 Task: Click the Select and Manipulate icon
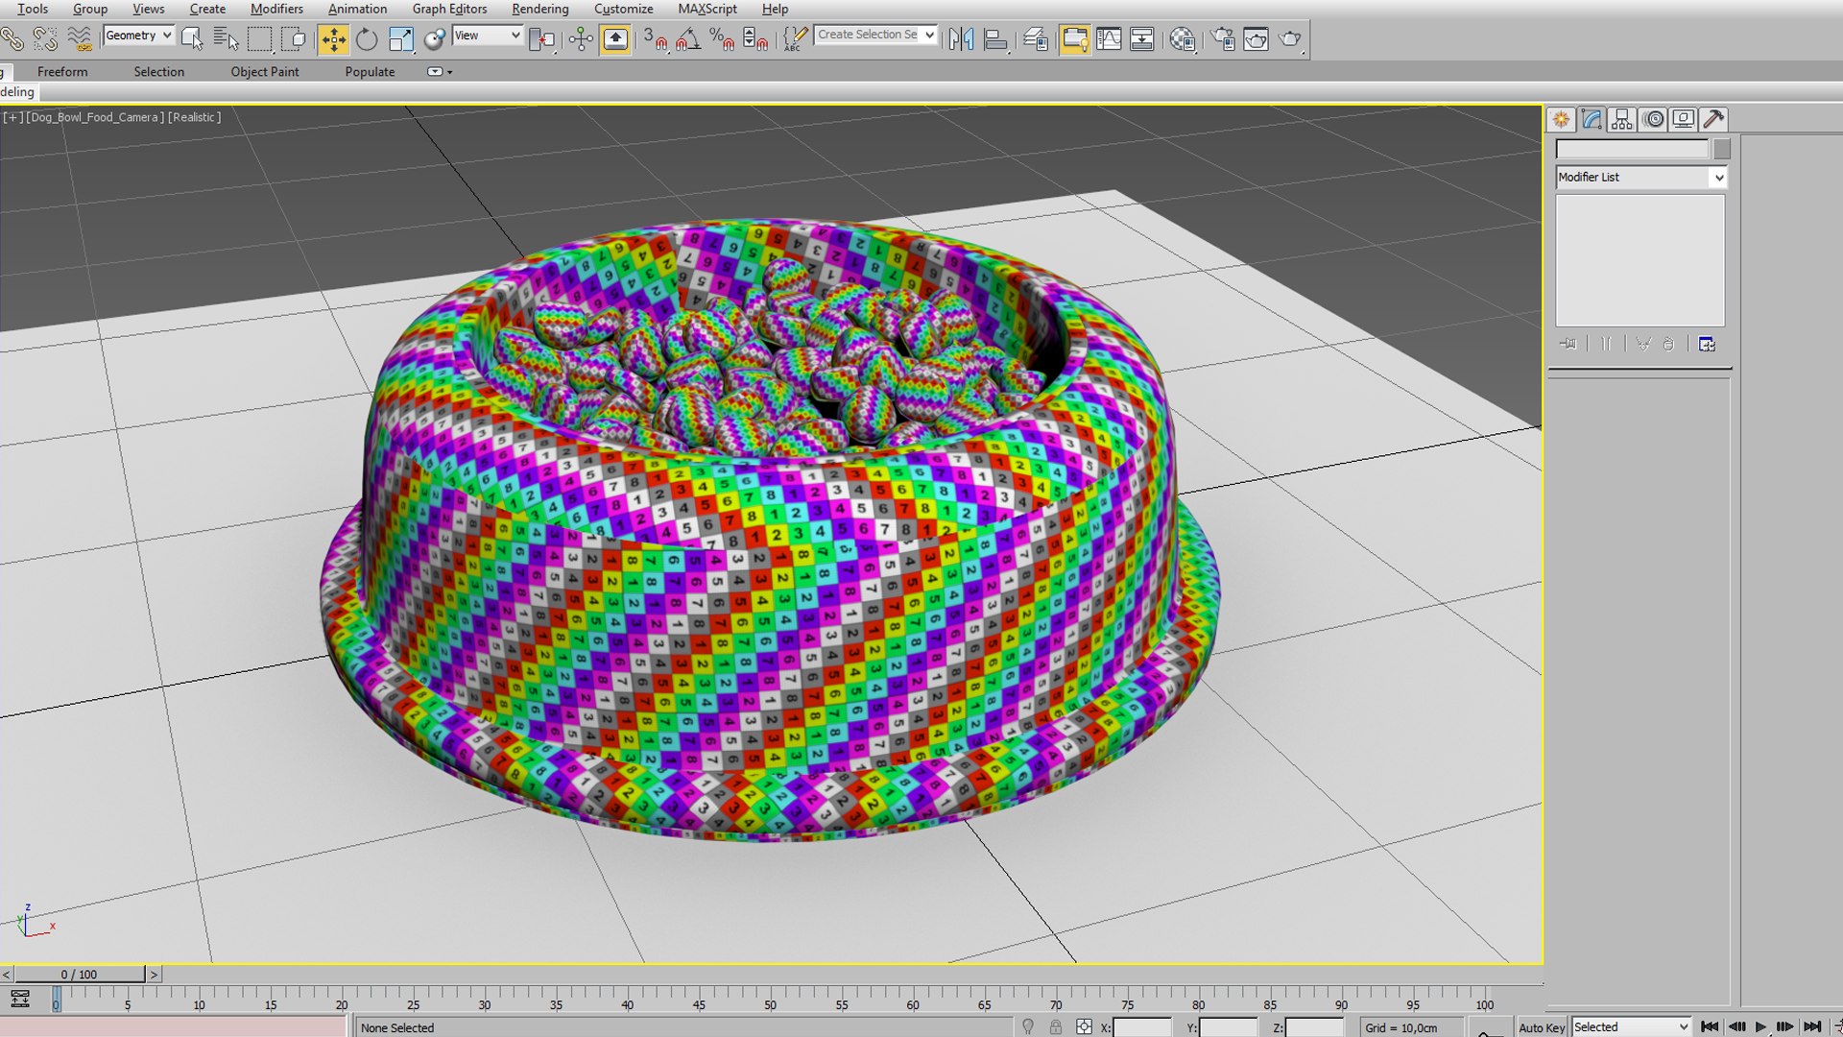pyautogui.click(x=581, y=39)
